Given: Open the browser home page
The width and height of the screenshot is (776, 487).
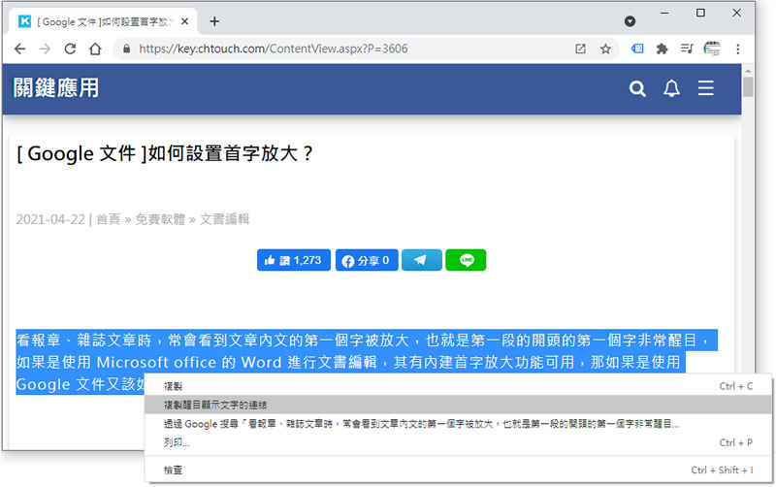Looking at the screenshot, I should (x=95, y=49).
